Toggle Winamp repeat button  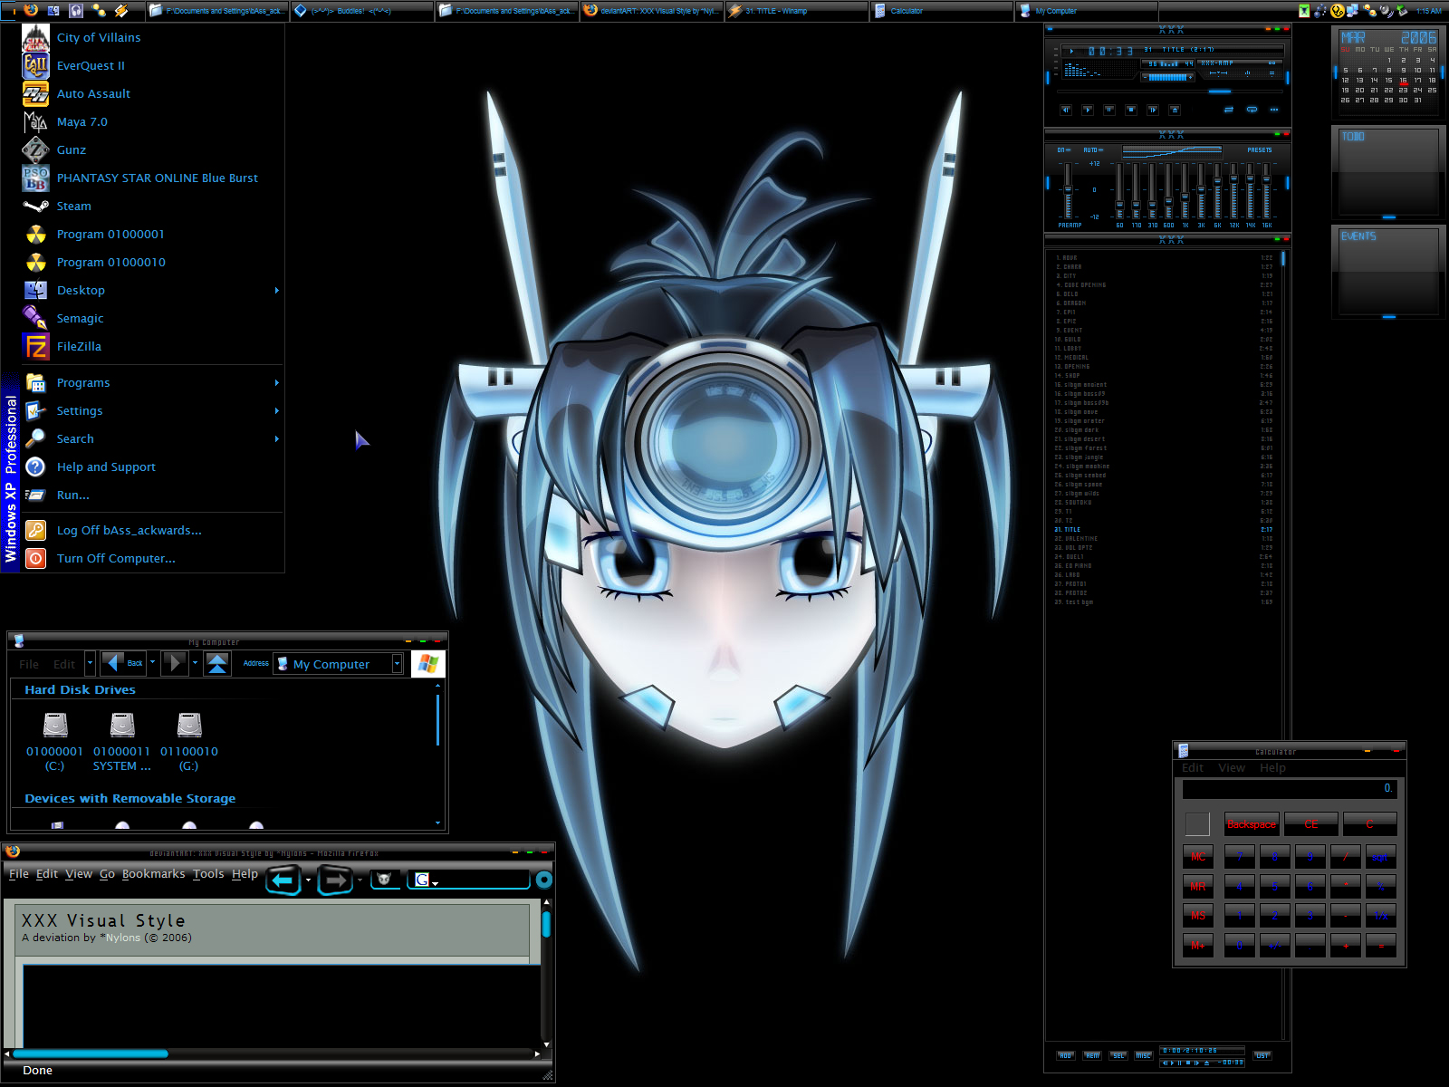[1252, 110]
